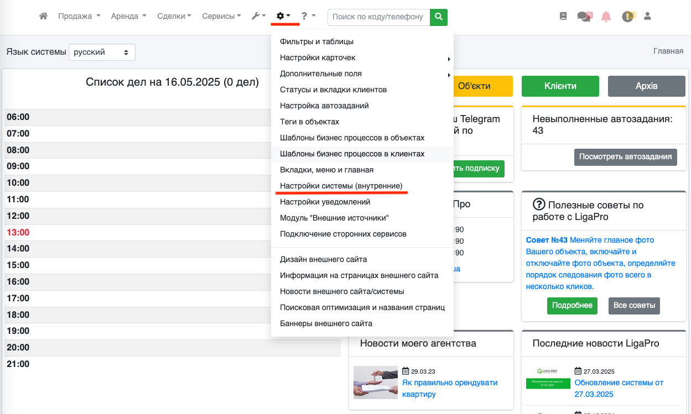Click the notifications bell icon

(606, 17)
